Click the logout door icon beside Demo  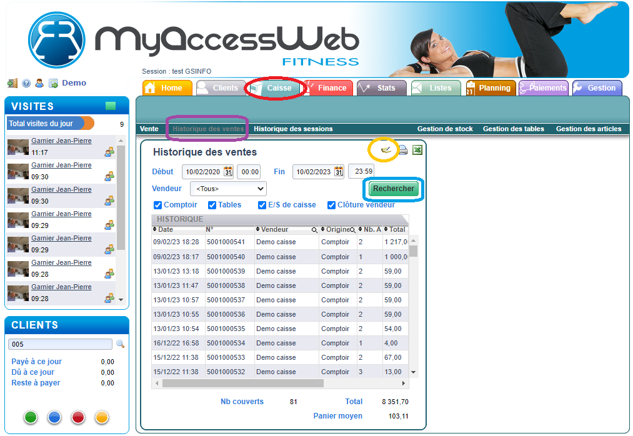(12, 83)
